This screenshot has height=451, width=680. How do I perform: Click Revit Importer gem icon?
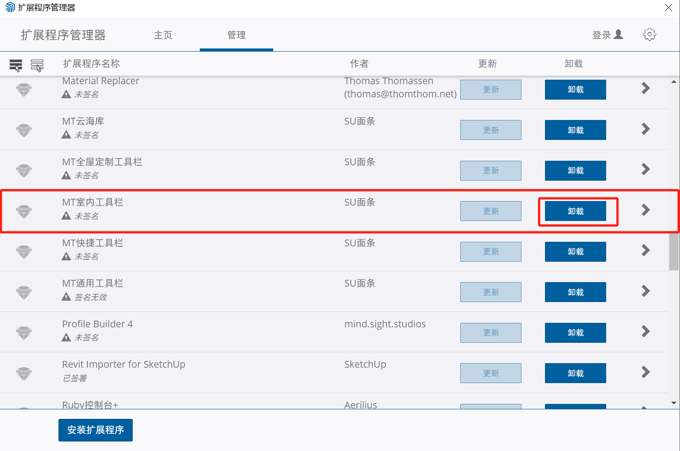coord(24,374)
